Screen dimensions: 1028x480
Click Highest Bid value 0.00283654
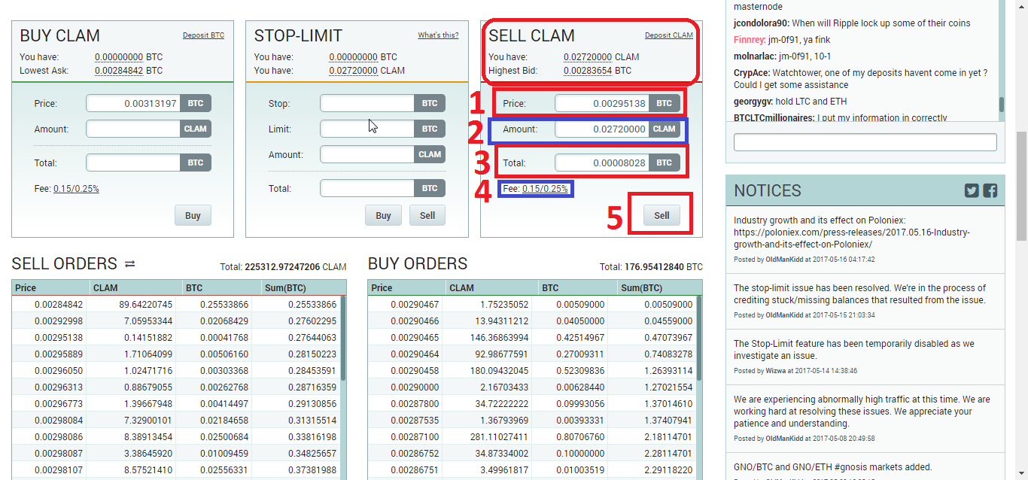pos(588,71)
